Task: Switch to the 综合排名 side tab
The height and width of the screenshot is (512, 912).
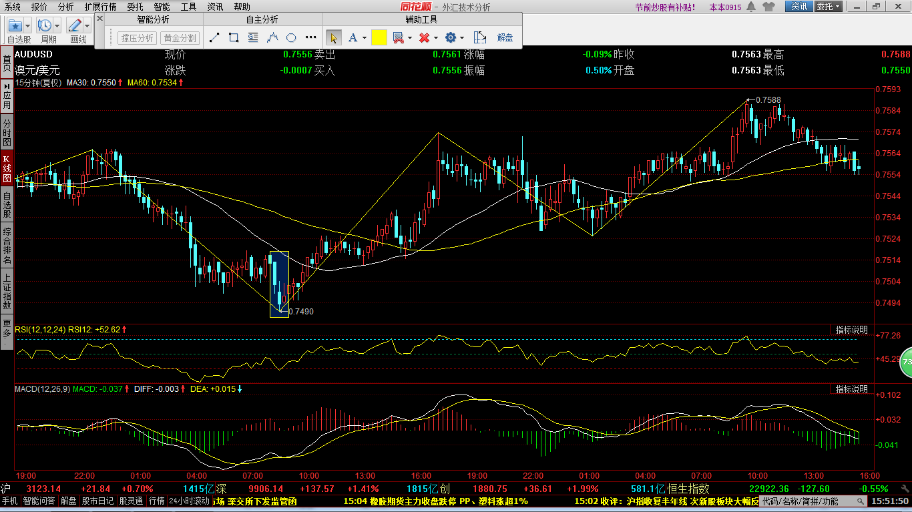Action: coord(7,246)
